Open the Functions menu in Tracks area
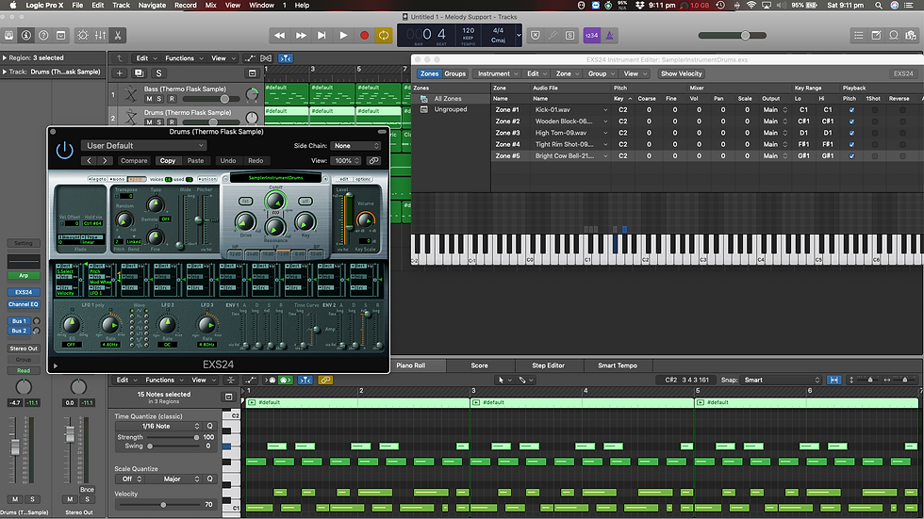Viewport: 924px width, 519px height. [183, 58]
